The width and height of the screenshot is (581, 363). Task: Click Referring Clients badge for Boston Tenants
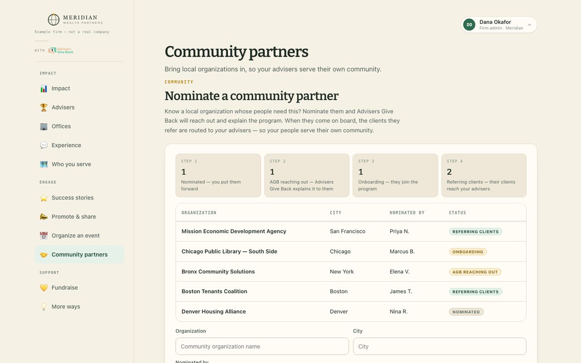(x=475, y=292)
